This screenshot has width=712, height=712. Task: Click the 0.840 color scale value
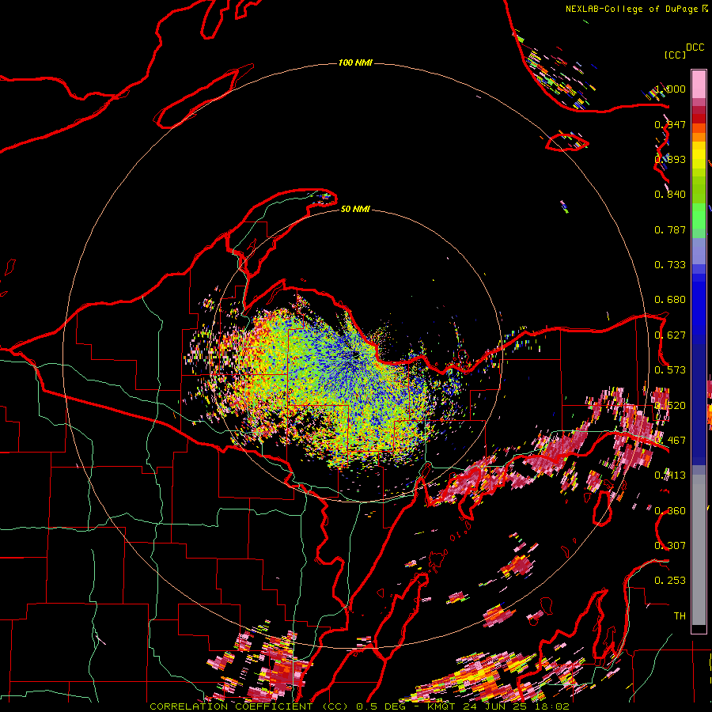click(670, 195)
